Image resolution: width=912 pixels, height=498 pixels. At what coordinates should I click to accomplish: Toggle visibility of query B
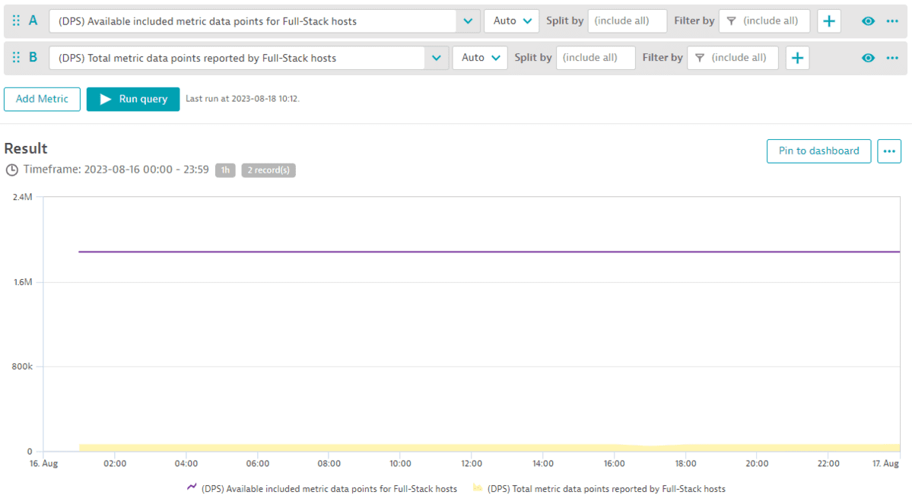click(868, 57)
